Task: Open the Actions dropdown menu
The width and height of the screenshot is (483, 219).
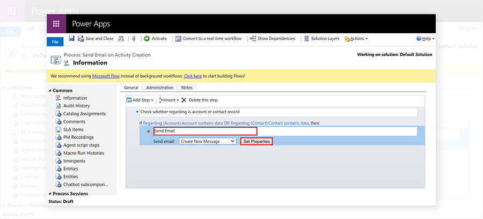Action: click(356, 39)
